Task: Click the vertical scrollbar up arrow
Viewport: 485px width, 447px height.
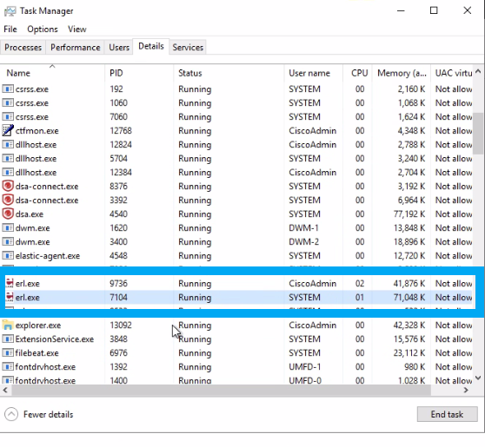Action: tap(478, 71)
